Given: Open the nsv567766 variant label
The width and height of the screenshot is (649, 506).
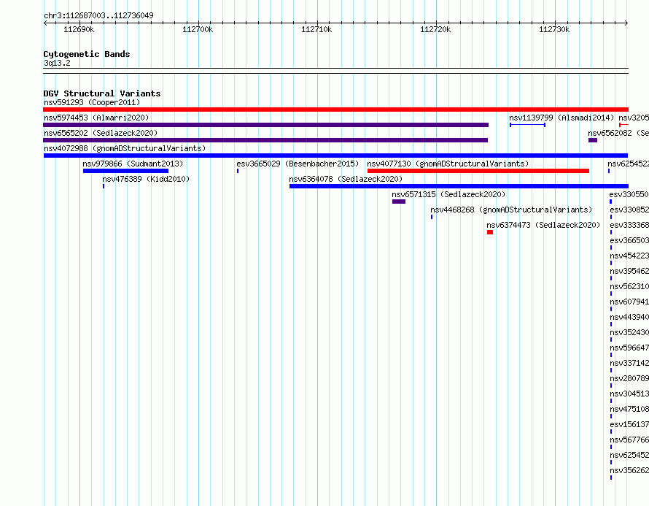Looking at the screenshot, I should [629, 440].
